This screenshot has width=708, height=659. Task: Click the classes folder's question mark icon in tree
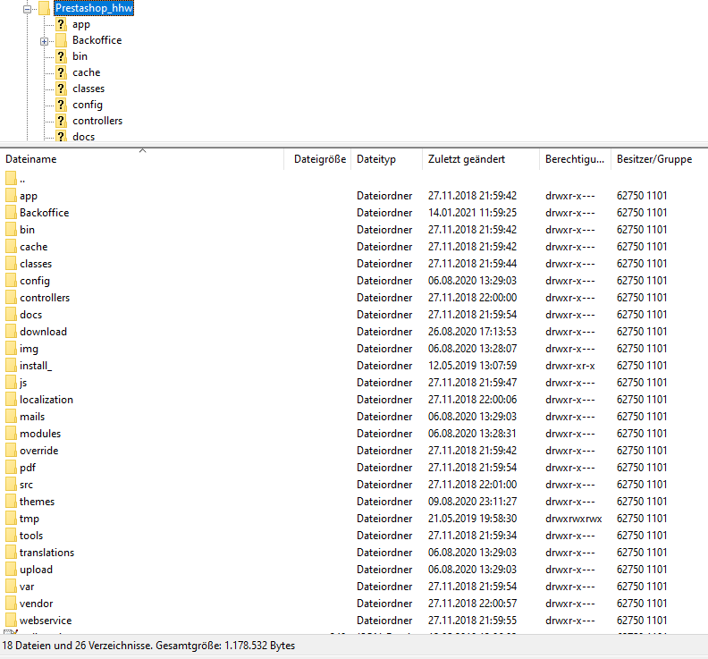point(61,89)
